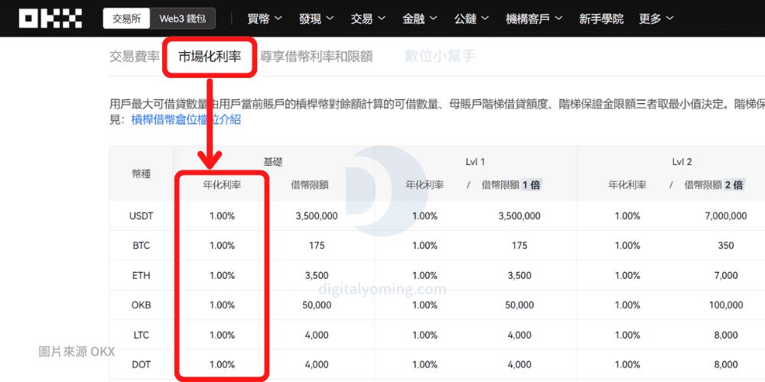Click the 幣種 column header
This screenshot has height=382, width=765.
[x=141, y=173]
